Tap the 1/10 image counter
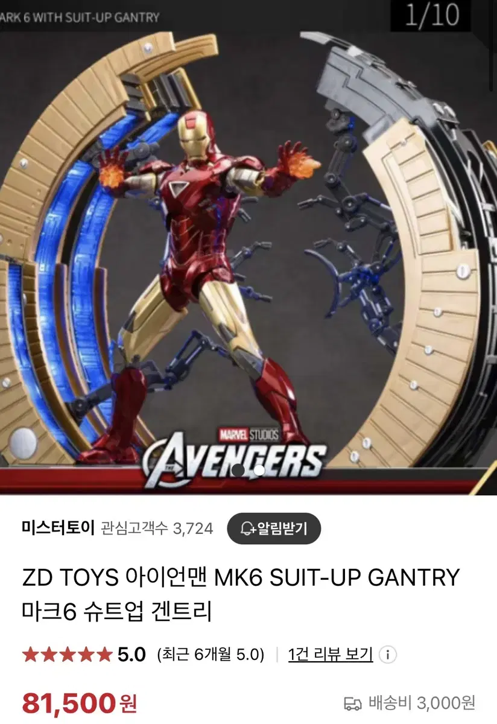Viewport: 497px width, 724px height. [432, 16]
